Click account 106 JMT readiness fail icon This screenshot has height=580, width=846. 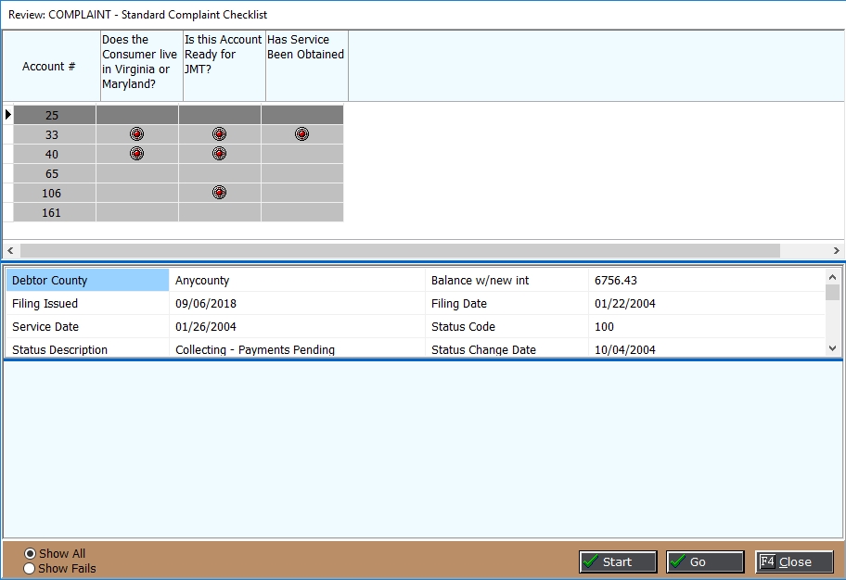pyautogui.click(x=219, y=193)
